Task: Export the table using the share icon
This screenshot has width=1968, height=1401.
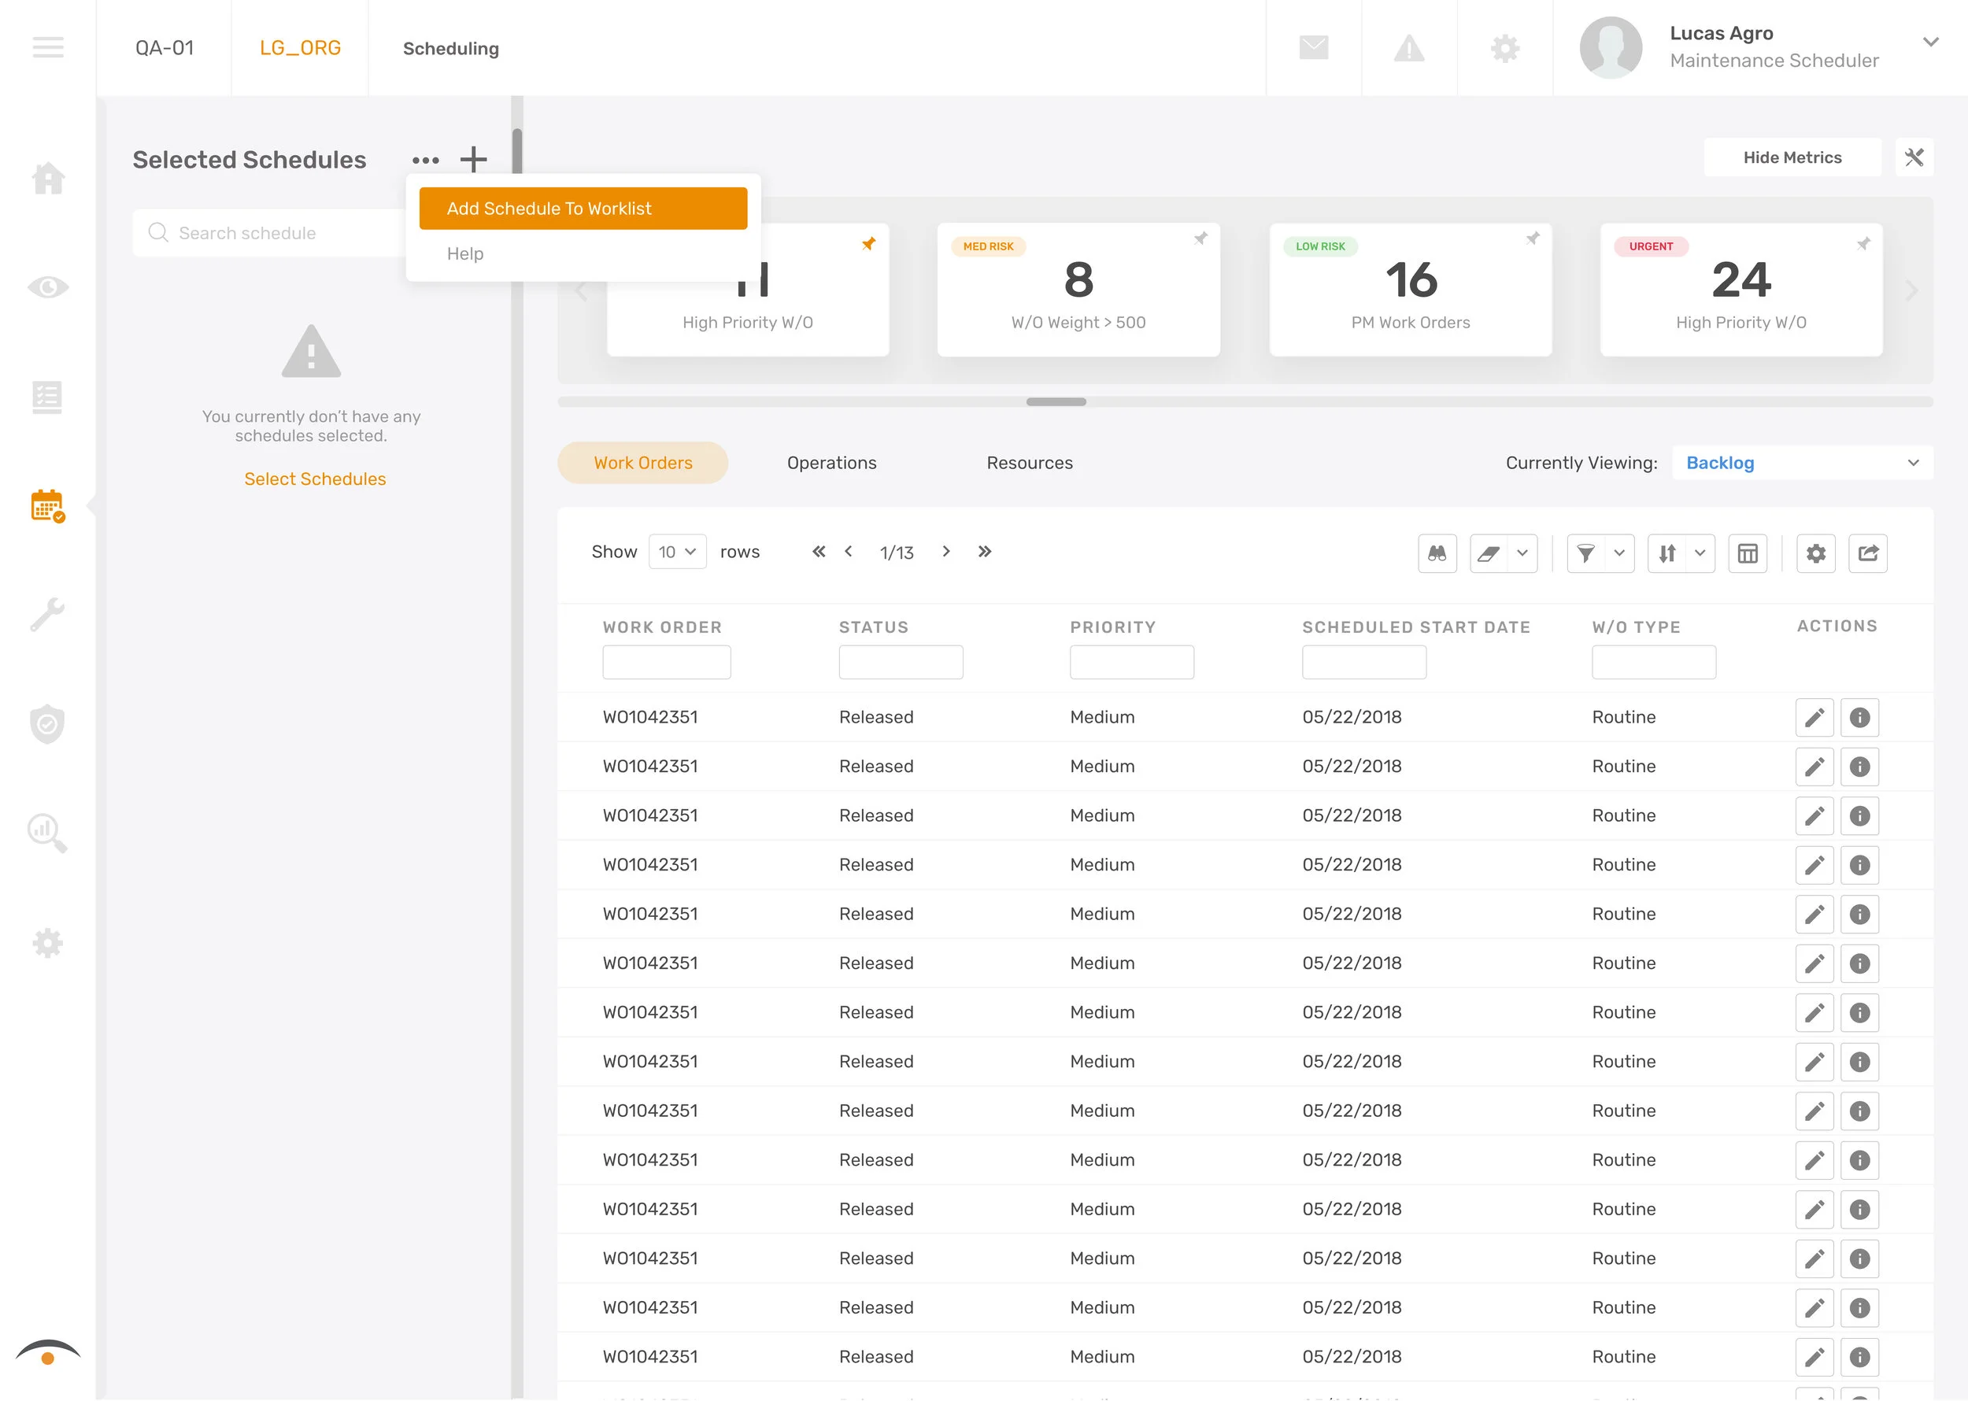Action: (x=1868, y=553)
